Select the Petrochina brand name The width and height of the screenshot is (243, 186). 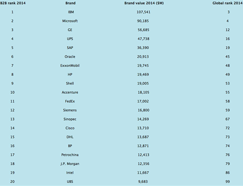coord(70,155)
